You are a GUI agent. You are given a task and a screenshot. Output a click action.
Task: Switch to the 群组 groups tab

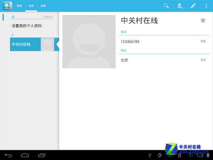point(19,6)
